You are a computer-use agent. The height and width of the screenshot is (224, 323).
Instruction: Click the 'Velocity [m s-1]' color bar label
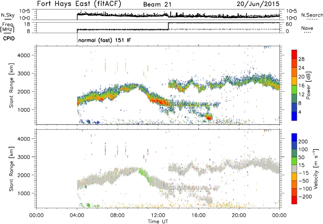click(x=315, y=169)
